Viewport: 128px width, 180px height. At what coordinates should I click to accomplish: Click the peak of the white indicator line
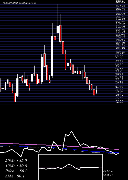point(71,131)
